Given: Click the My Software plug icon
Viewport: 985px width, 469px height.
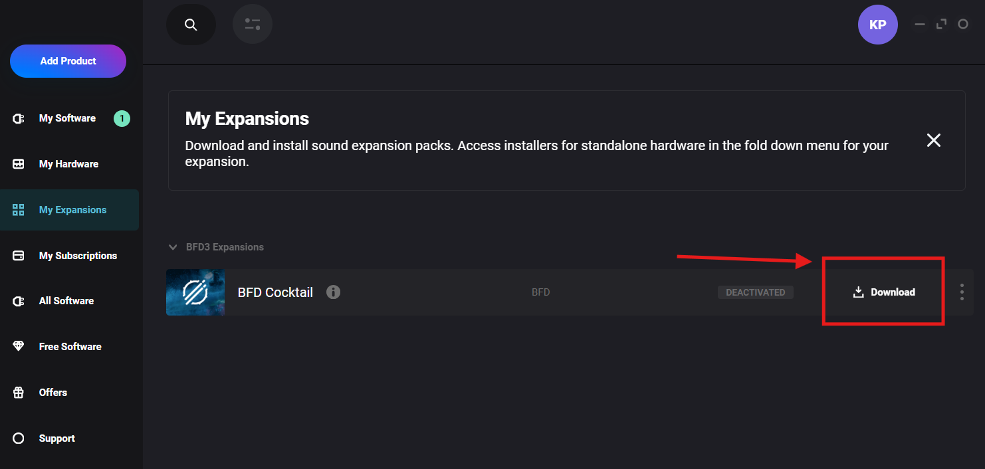Looking at the screenshot, I should pyautogui.click(x=19, y=118).
